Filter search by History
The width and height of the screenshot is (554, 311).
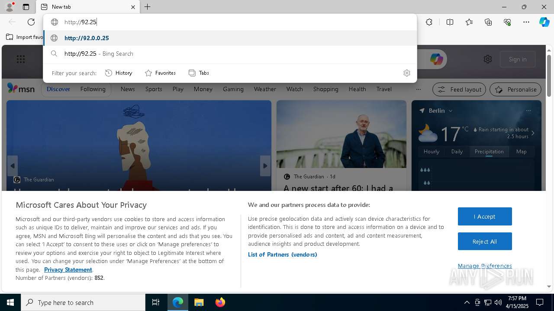119,73
